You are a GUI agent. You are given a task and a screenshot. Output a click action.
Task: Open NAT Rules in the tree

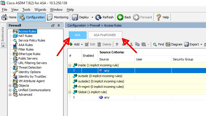pos(25,36)
